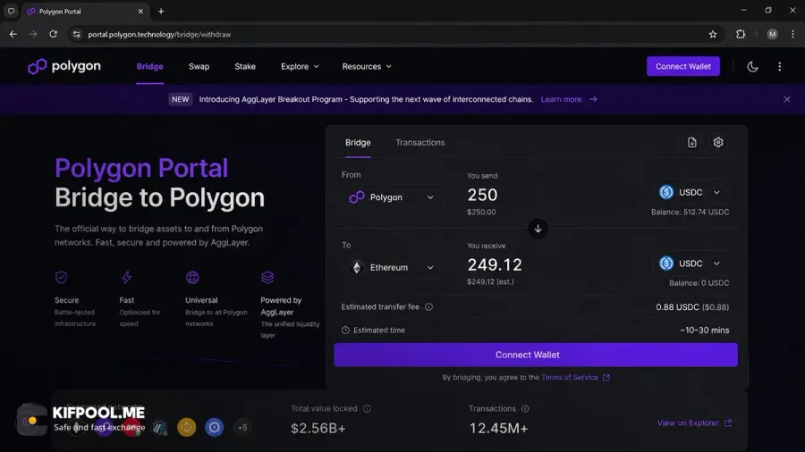Click the blue circular network icon
Screen dimensions: 805x452
point(214,427)
